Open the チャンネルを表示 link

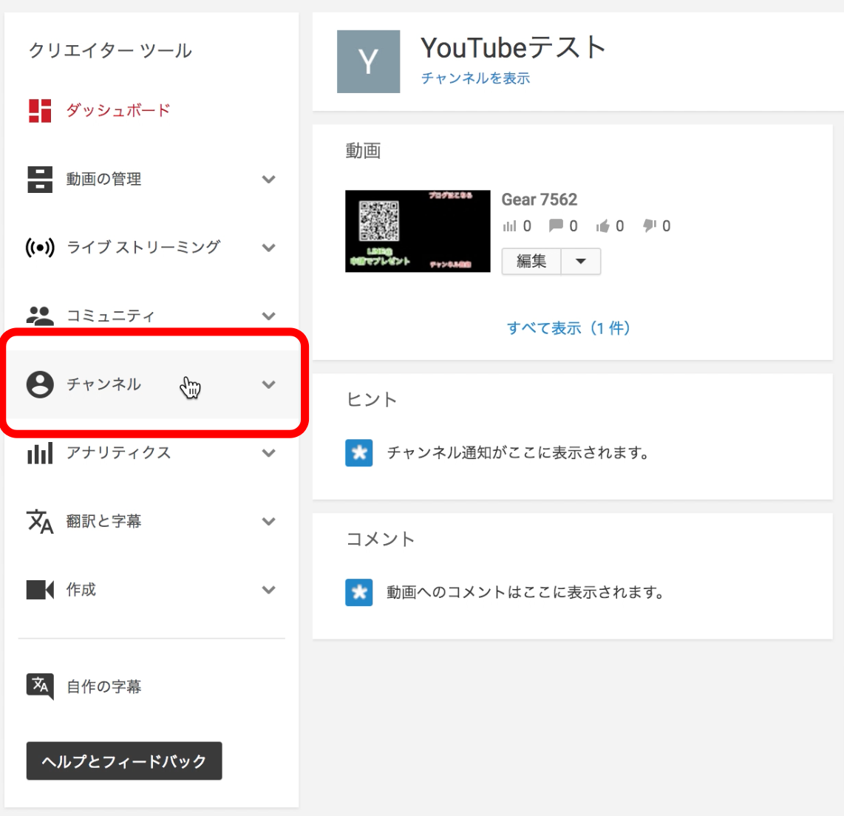(x=476, y=78)
